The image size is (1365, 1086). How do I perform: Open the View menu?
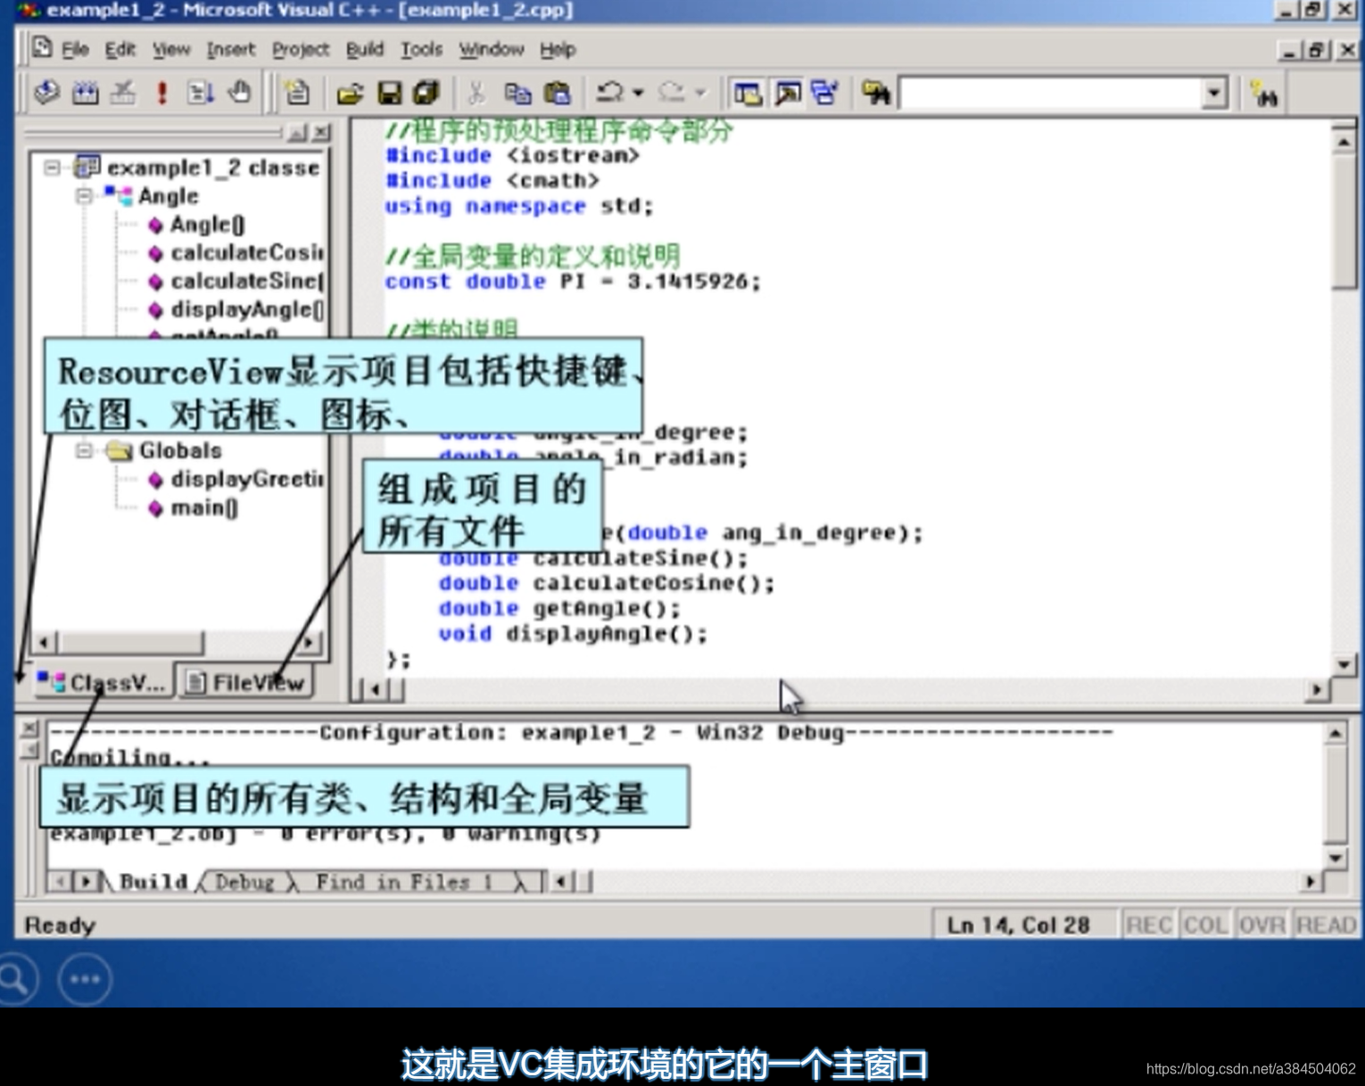point(171,49)
